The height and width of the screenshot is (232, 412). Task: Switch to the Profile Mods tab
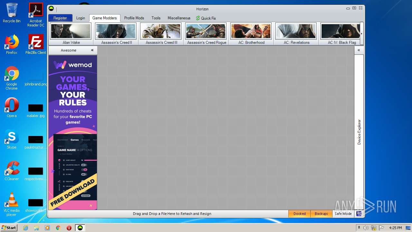[x=134, y=18]
